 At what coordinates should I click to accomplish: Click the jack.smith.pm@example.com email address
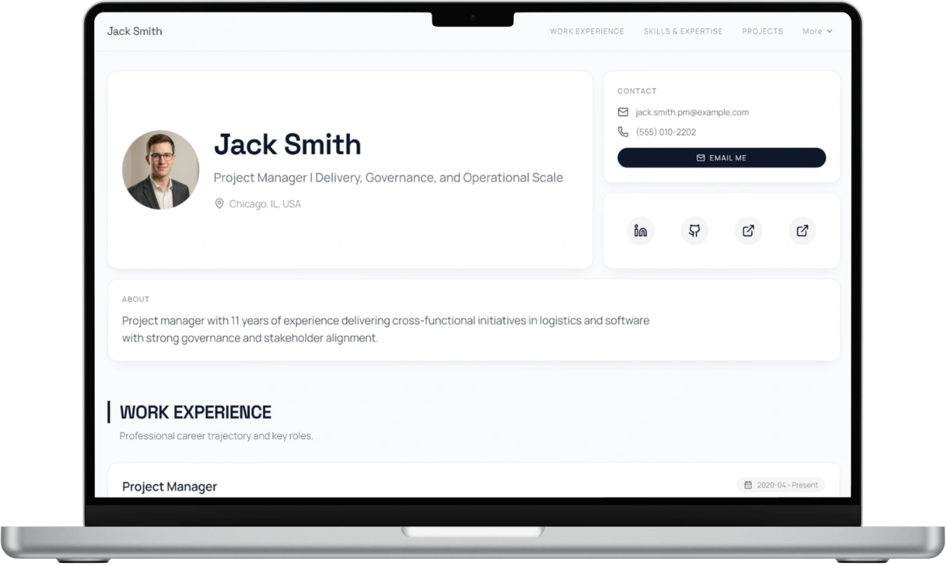[692, 112]
